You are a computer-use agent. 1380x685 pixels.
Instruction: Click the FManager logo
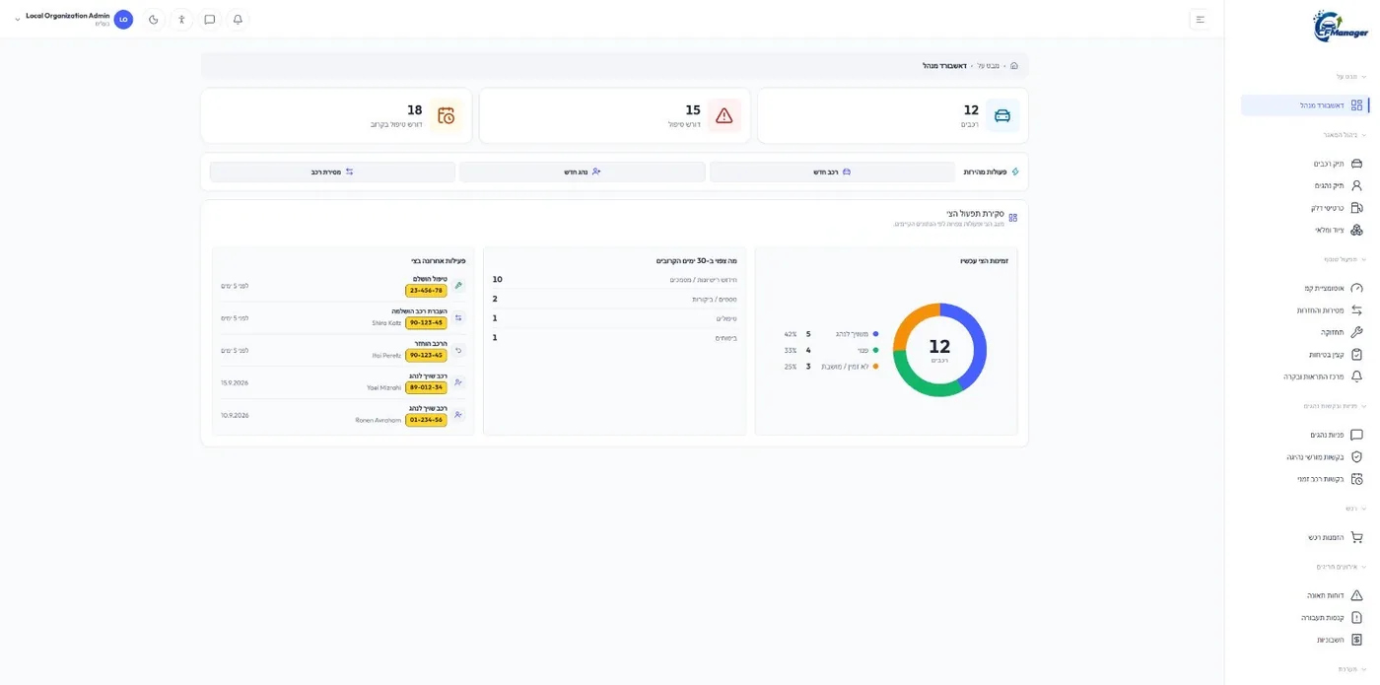(x=1340, y=27)
